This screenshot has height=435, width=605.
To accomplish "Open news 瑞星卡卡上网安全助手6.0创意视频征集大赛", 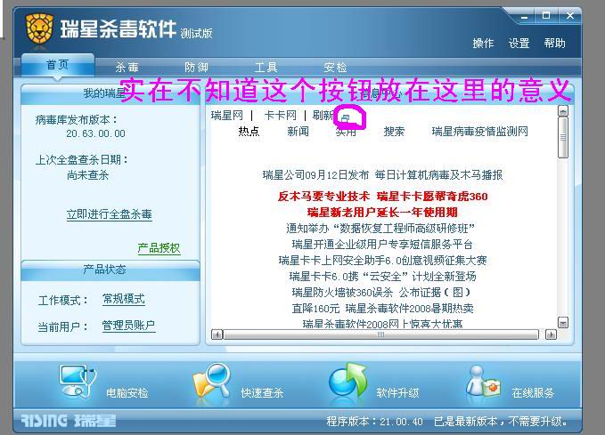I will point(383,261).
